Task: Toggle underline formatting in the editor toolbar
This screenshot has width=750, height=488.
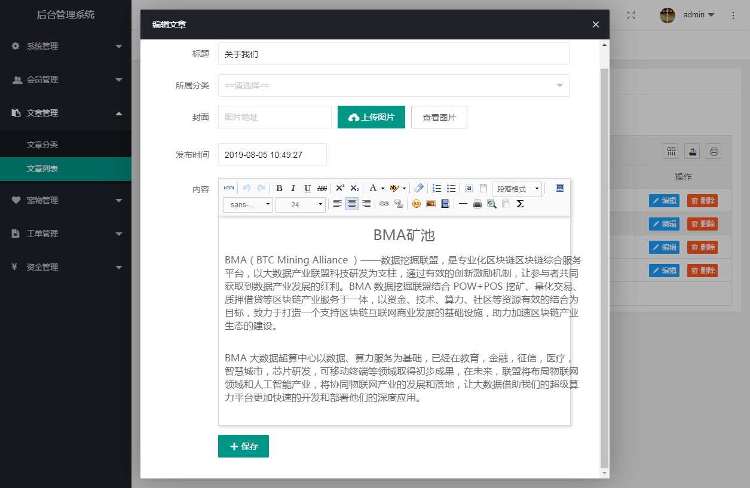Action: pyautogui.click(x=307, y=189)
